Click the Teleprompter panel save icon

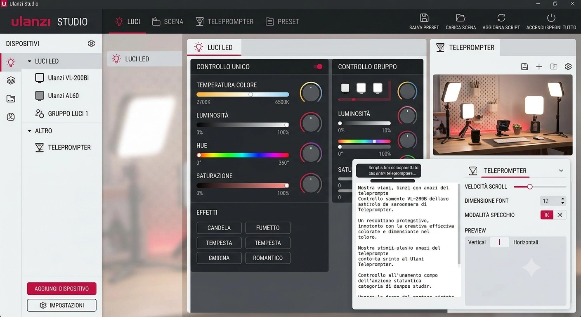[524, 66]
